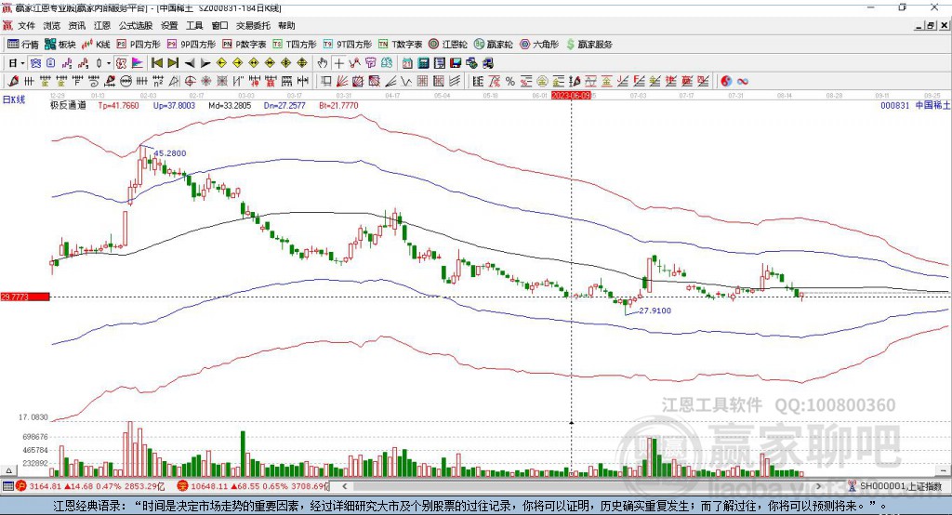Select the Gann fan lines tool
Screen dimensions: 952x515
(x=342, y=82)
